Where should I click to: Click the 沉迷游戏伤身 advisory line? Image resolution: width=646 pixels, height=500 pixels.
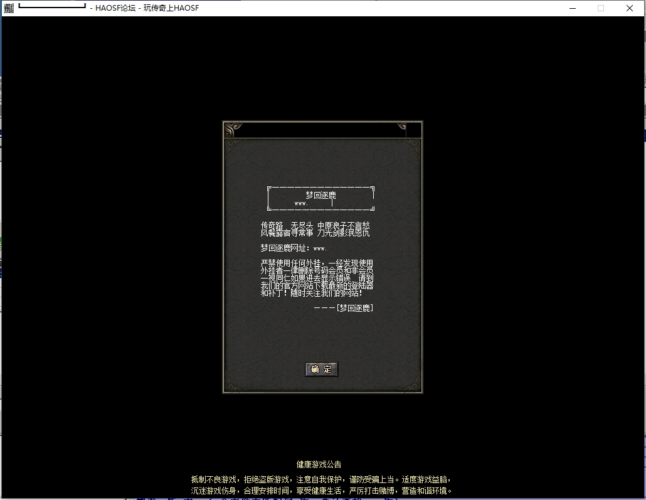click(321, 491)
